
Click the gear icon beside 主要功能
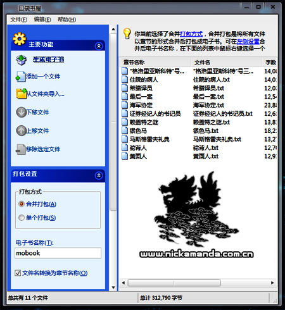[x=20, y=39]
